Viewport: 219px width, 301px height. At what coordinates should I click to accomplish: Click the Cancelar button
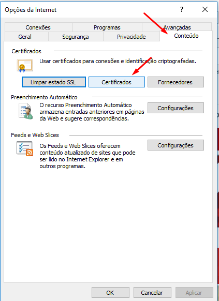(x=152, y=293)
